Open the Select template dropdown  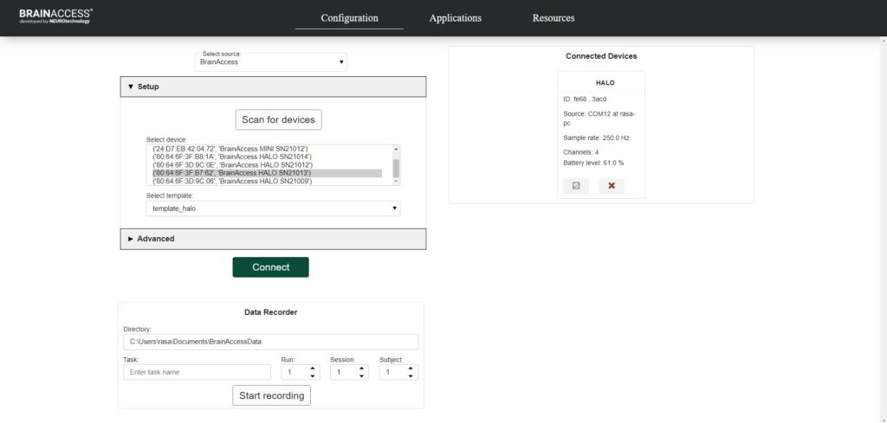[273, 208]
